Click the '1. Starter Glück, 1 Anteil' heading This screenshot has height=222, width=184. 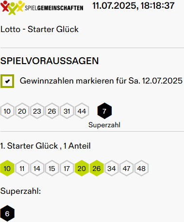coord(46,146)
